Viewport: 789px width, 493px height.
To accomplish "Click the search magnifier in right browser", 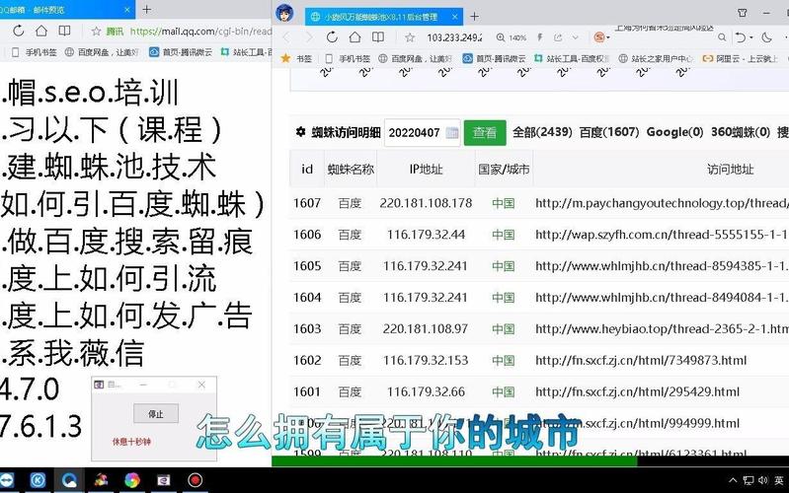I will point(722,37).
